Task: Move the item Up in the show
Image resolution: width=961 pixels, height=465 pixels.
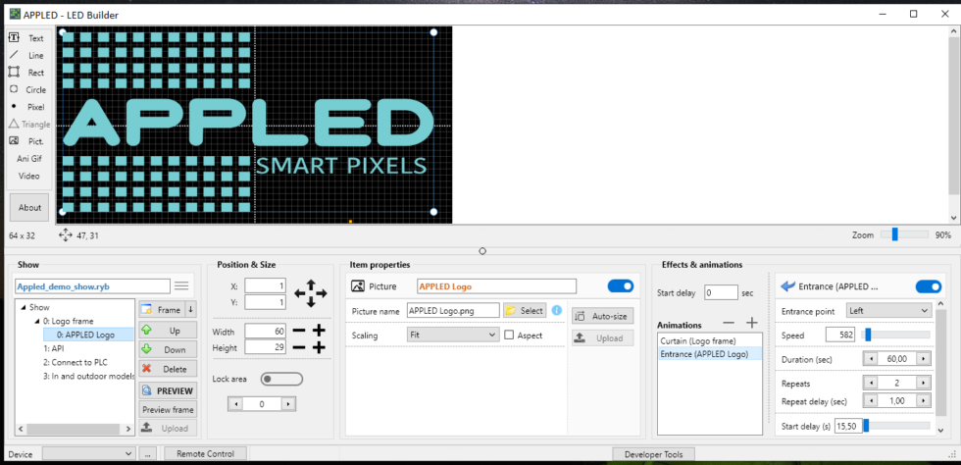Action: 168,330
